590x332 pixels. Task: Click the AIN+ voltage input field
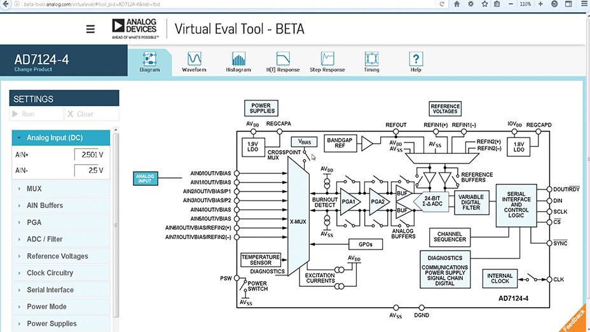(x=89, y=155)
